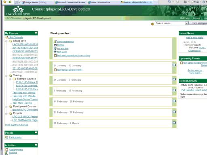Collapse the Training folder in course tree
This screenshot has width=207, height=155.
coord(6,75)
